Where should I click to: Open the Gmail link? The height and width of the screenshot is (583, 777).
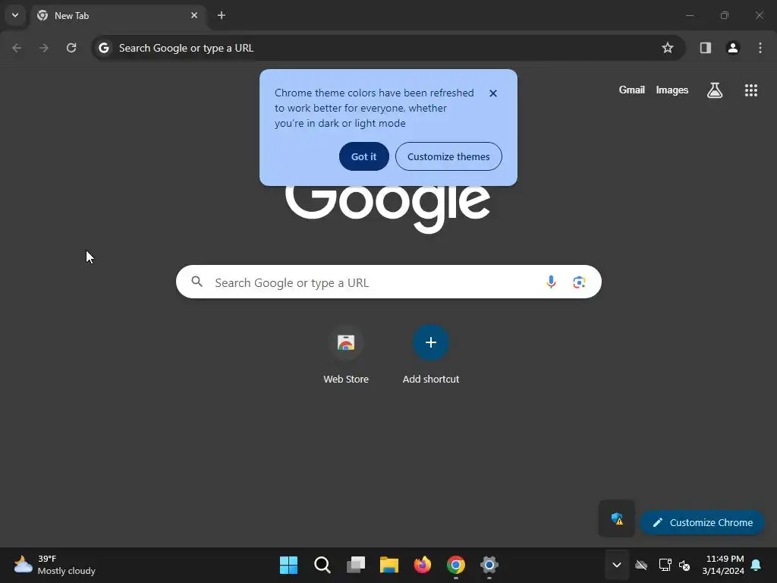(632, 90)
